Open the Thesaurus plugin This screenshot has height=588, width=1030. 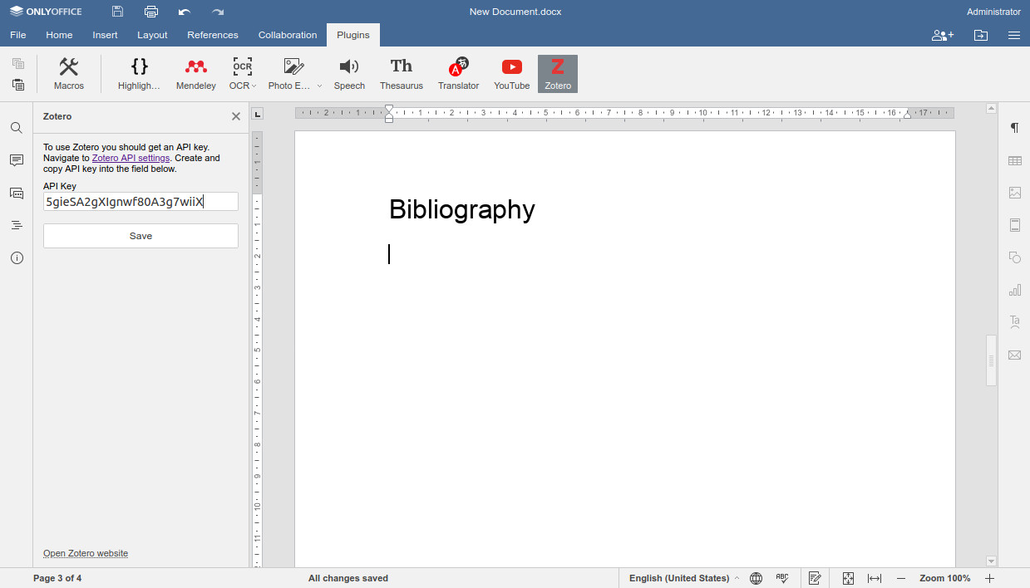(402, 74)
